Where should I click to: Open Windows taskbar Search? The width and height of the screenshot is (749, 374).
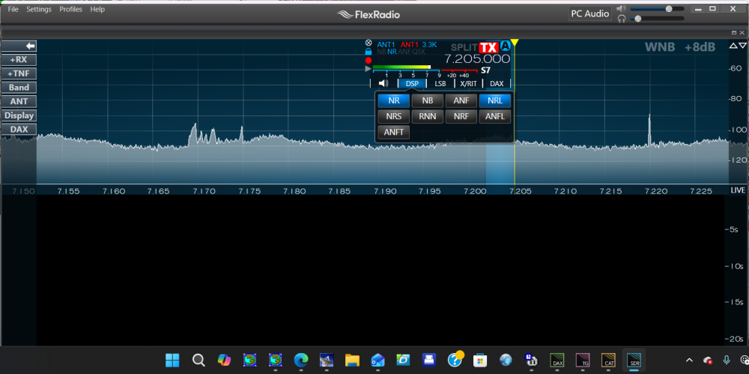pos(198,359)
